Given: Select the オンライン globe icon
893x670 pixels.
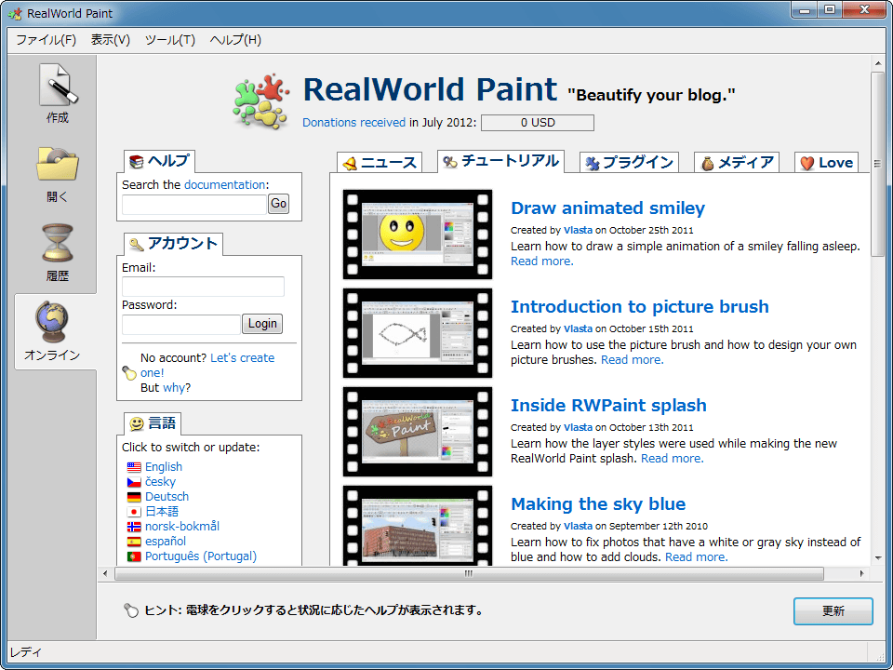Looking at the screenshot, I should pos(52,322).
